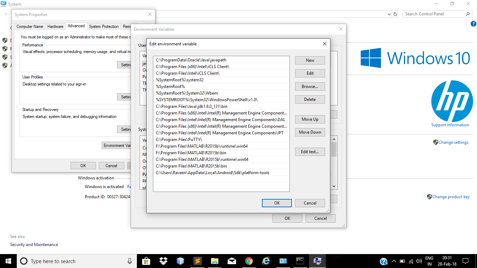Image resolution: width=477 pixels, height=268 pixels.
Task: Click the Browse... button
Action: point(310,87)
